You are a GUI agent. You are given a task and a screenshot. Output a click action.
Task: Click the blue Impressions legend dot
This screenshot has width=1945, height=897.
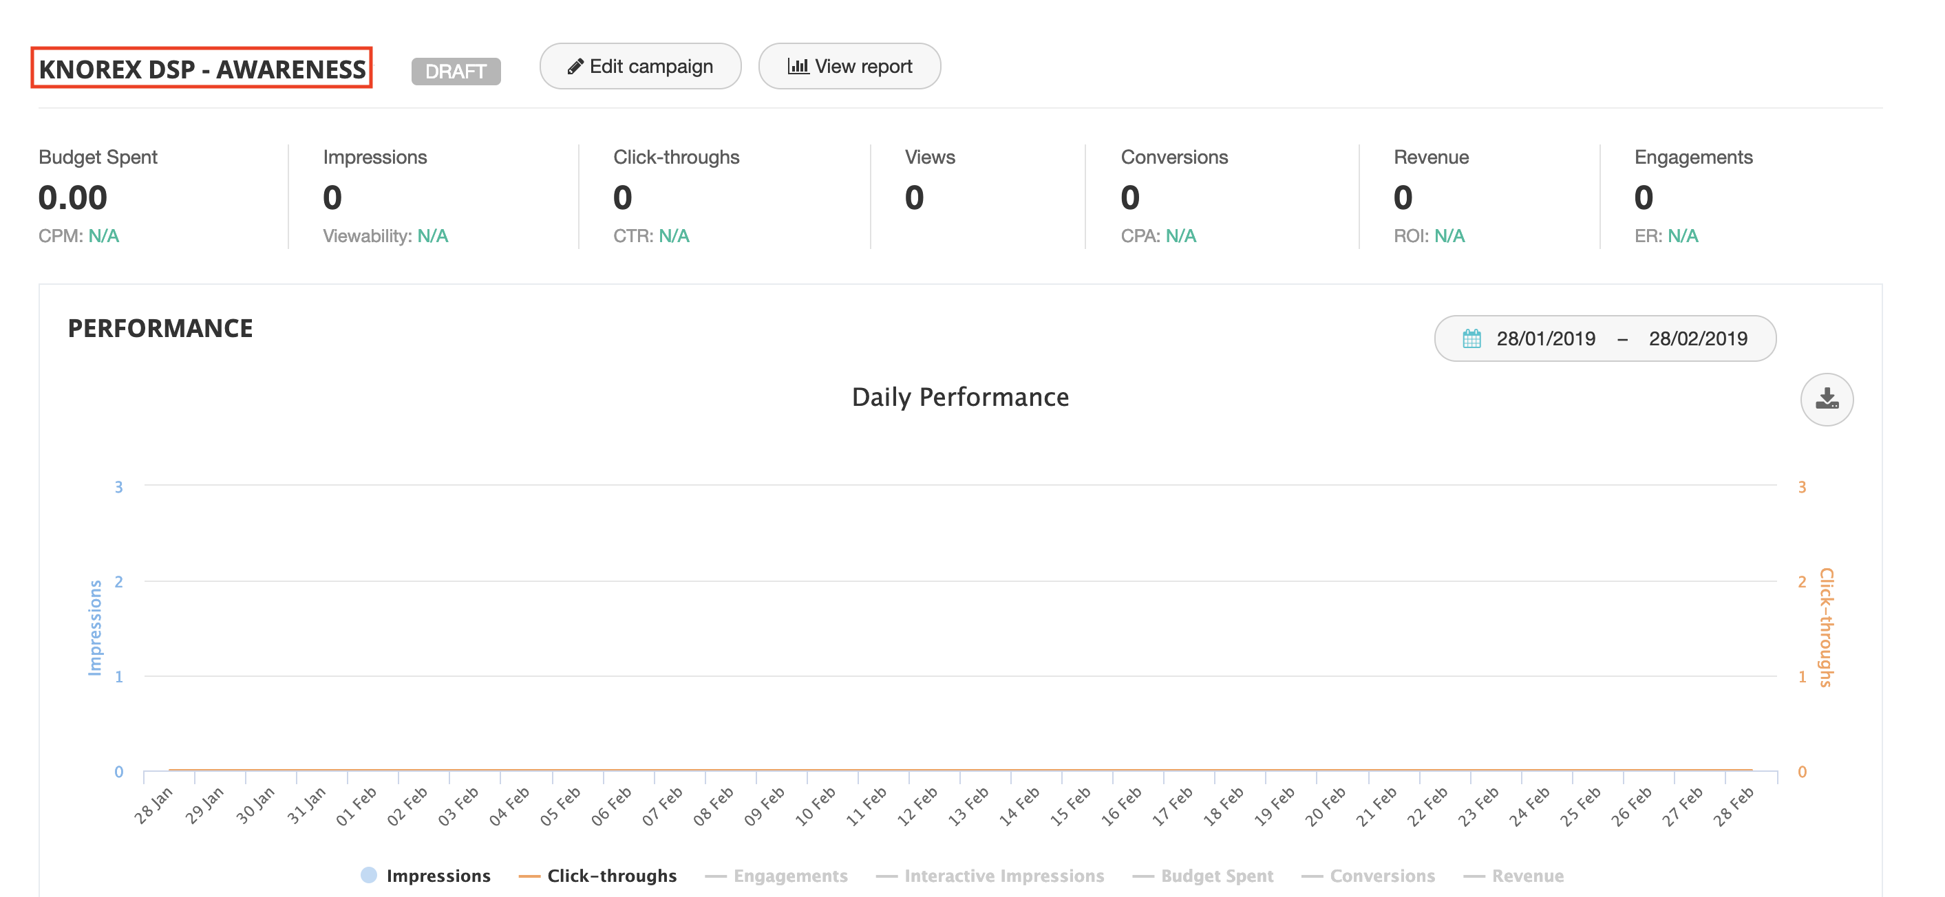pyautogui.click(x=368, y=874)
